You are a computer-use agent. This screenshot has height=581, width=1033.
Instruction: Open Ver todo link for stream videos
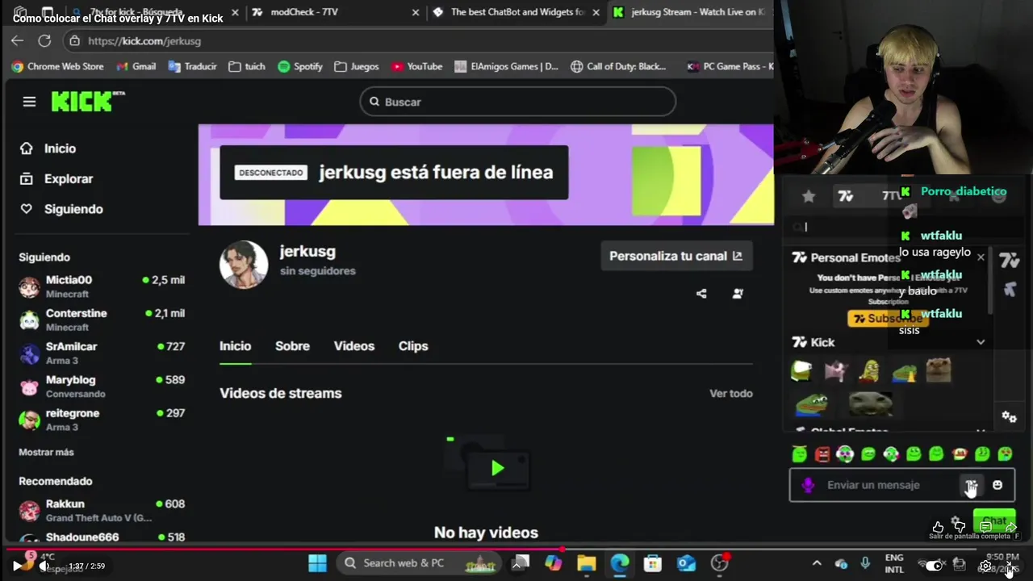click(731, 394)
